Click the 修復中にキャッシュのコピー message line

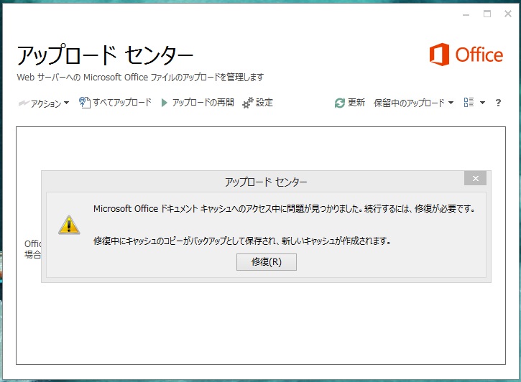(x=242, y=241)
